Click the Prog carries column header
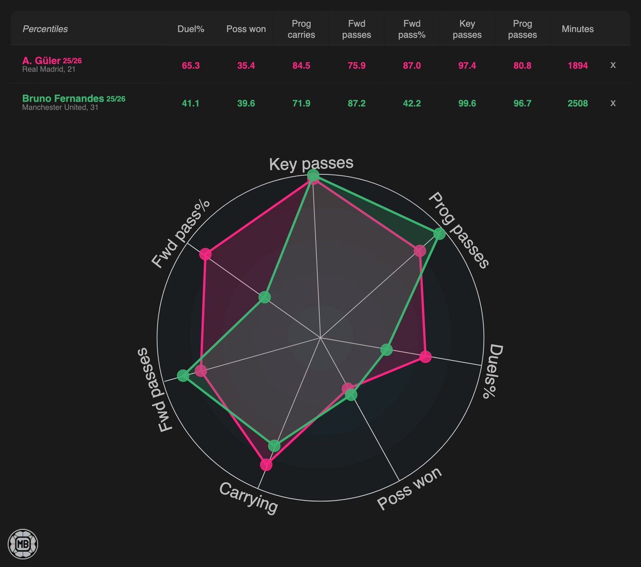 pyautogui.click(x=302, y=29)
